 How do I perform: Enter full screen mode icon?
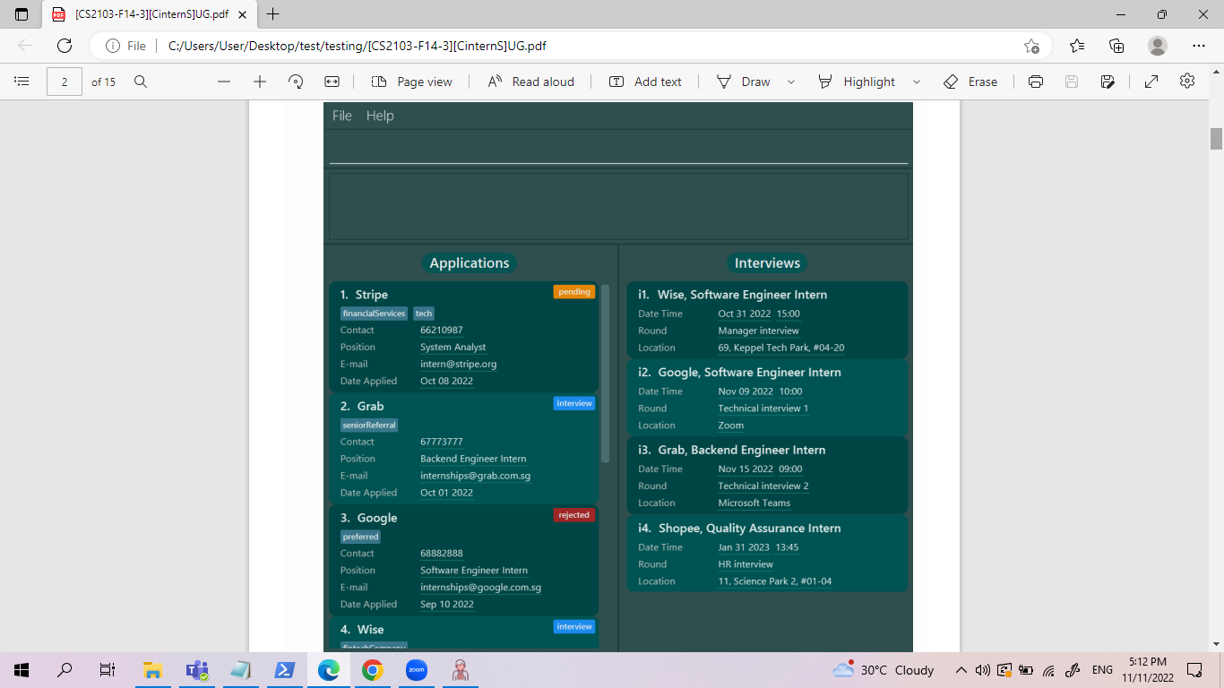pos(1151,82)
